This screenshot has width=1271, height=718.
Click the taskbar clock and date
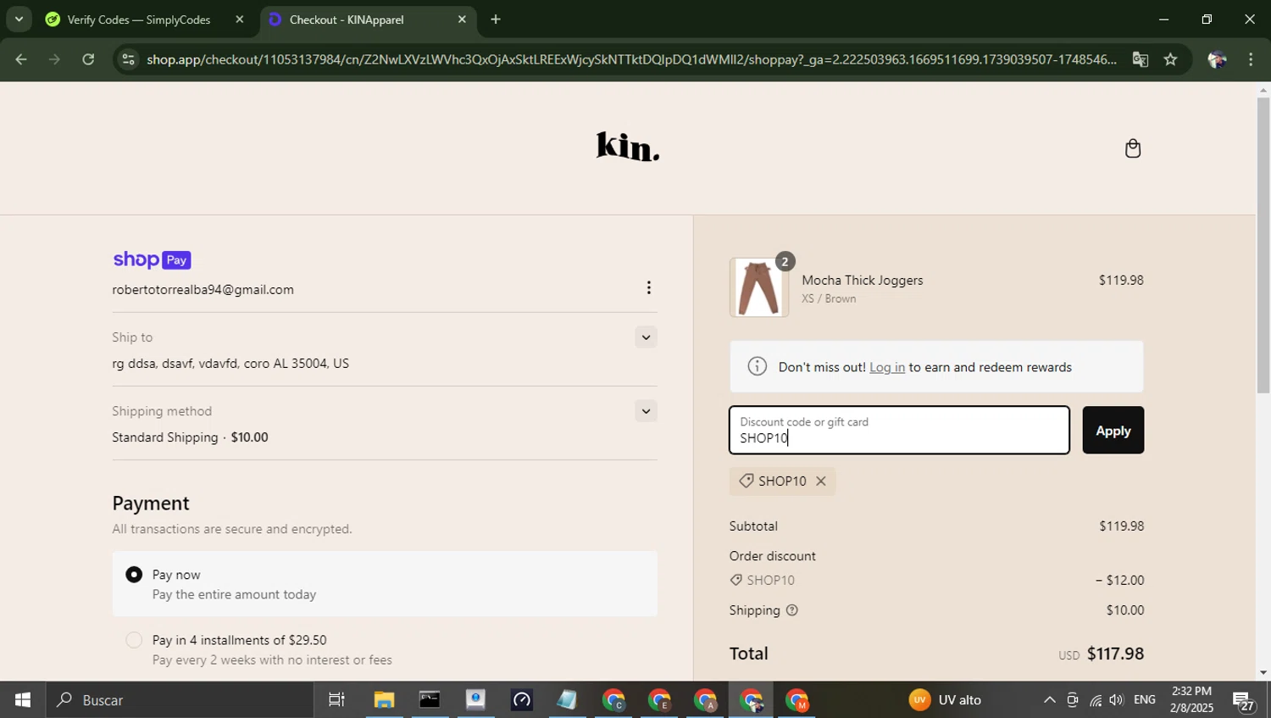pyautogui.click(x=1191, y=700)
